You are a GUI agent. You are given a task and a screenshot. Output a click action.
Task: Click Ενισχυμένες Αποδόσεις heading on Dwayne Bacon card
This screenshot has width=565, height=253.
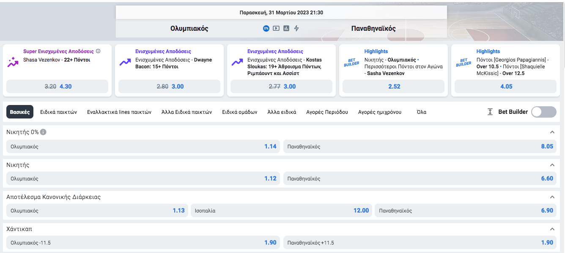[163, 51]
